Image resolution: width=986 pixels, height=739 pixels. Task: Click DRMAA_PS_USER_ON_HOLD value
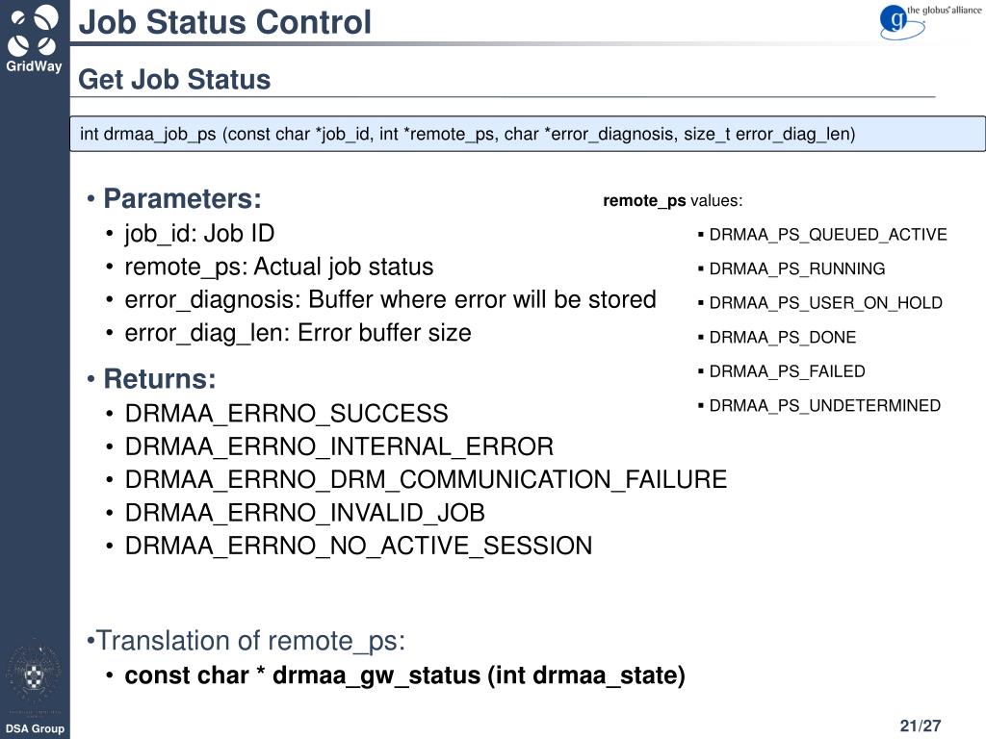pyautogui.click(x=825, y=303)
